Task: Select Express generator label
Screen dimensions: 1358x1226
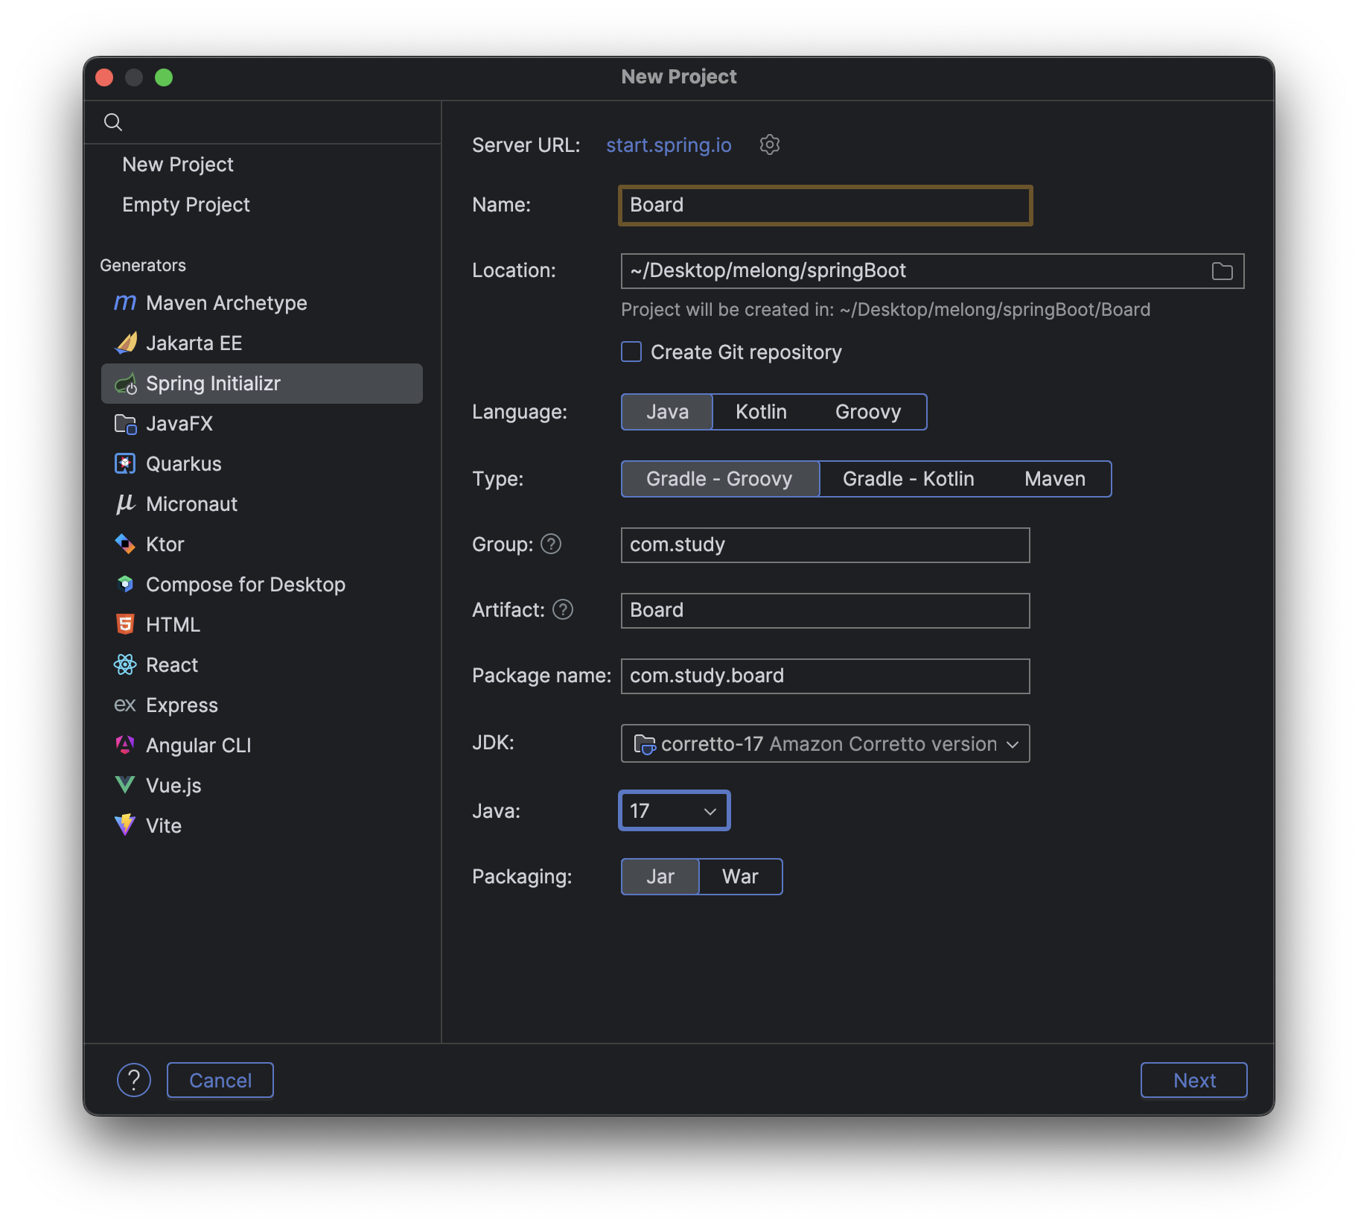Action: click(x=182, y=705)
